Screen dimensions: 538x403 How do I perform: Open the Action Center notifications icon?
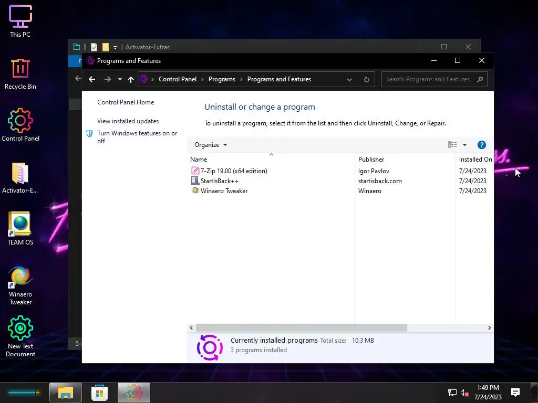pos(515,393)
